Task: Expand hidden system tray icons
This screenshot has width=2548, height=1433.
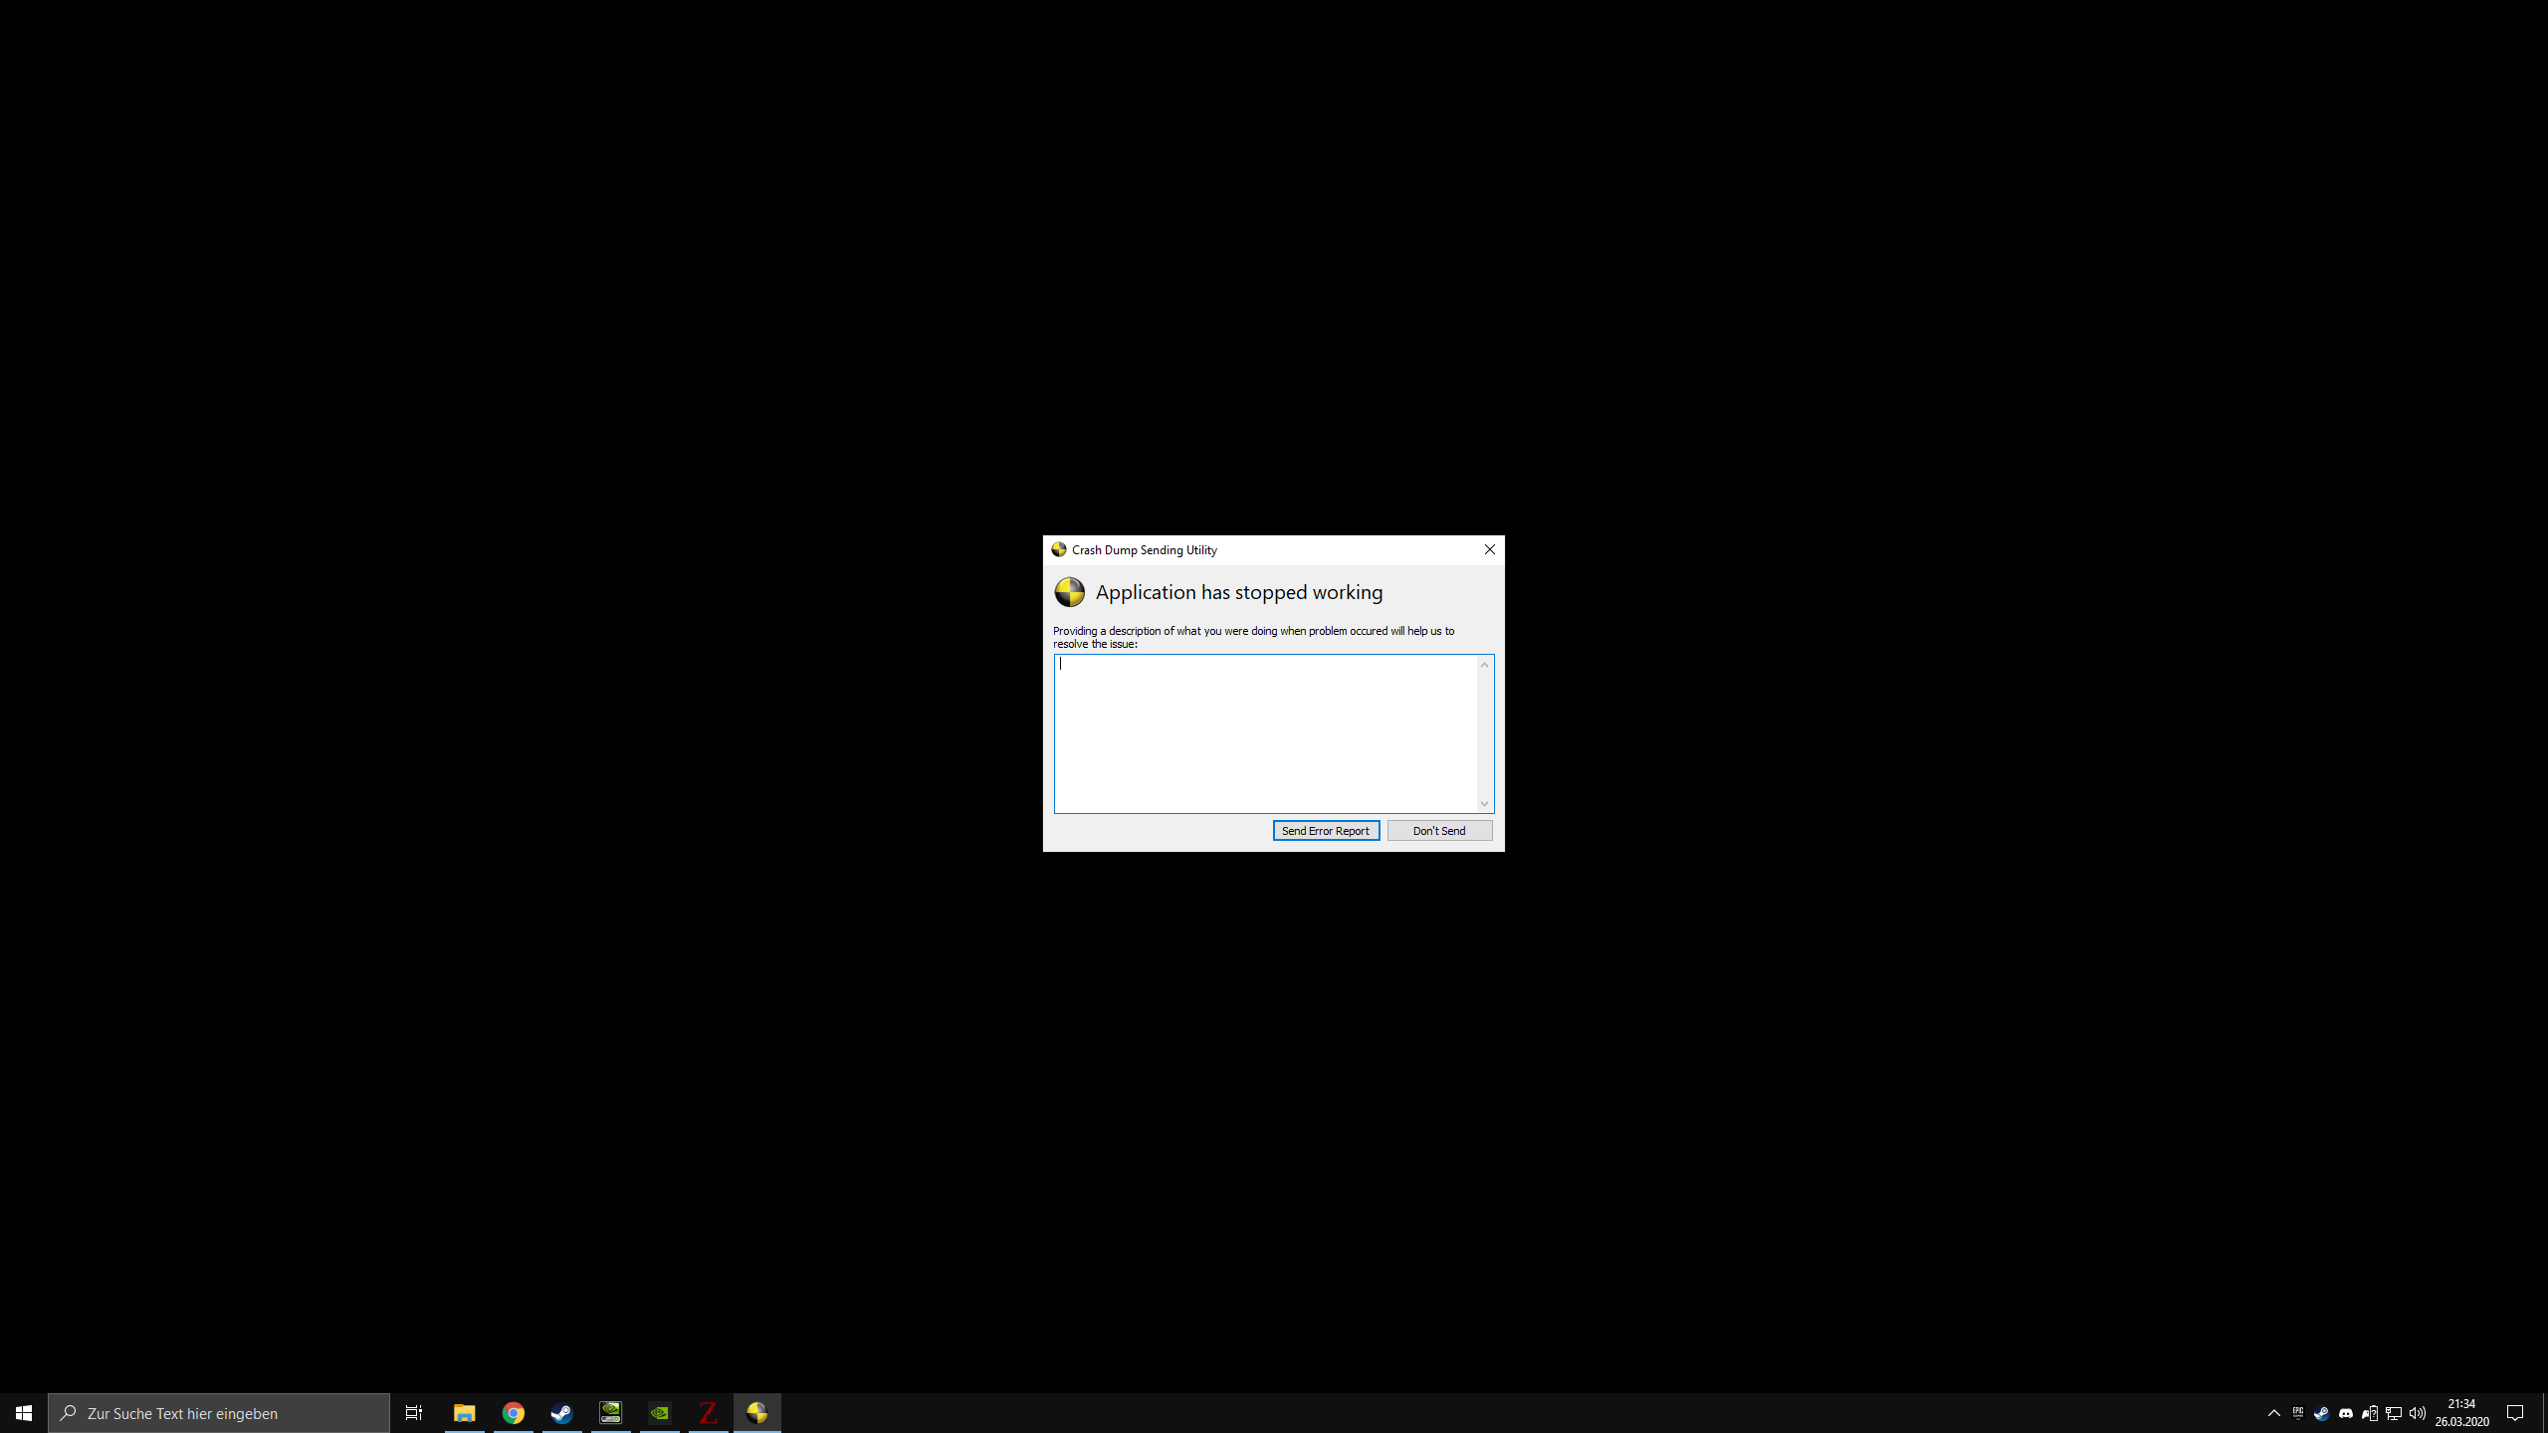Action: pyautogui.click(x=2273, y=1413)
